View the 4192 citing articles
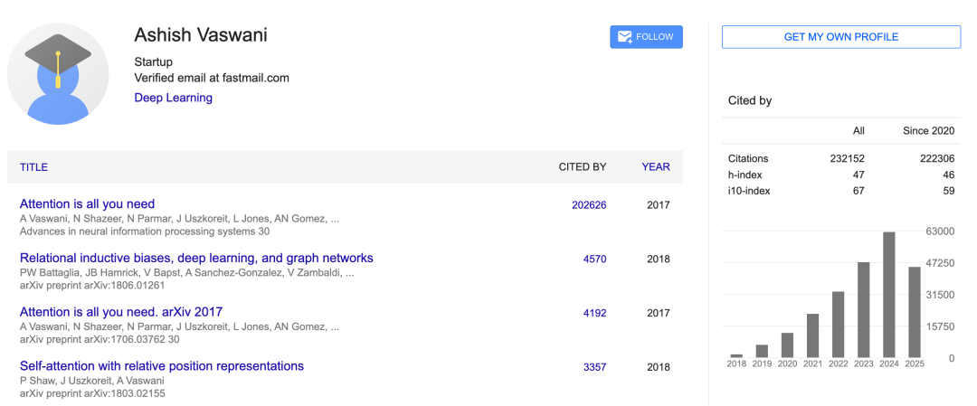 click(x=594, y=313)
